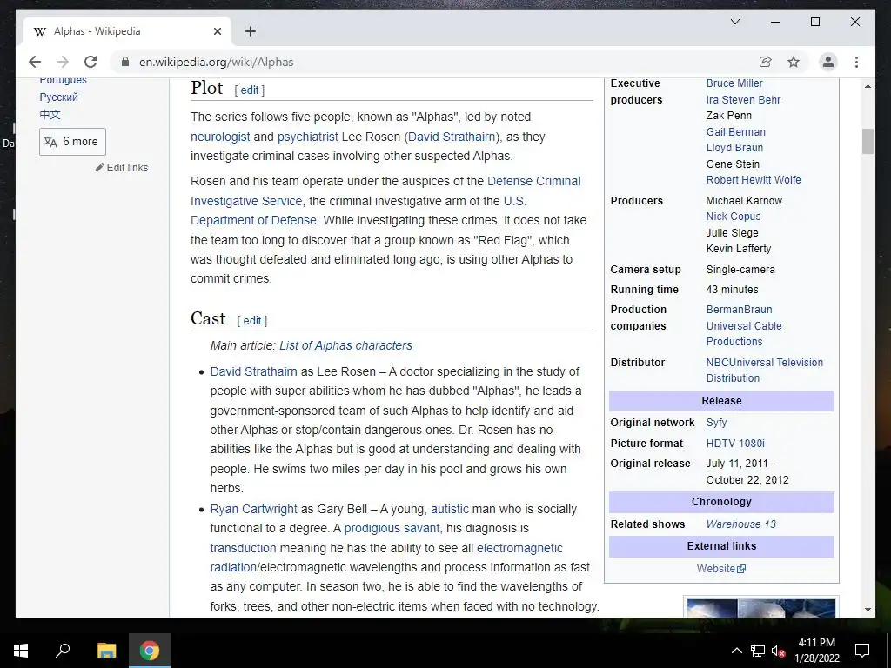Open Nick Copus link
Screen dimensions: 891x668
(x=733, y=217)
